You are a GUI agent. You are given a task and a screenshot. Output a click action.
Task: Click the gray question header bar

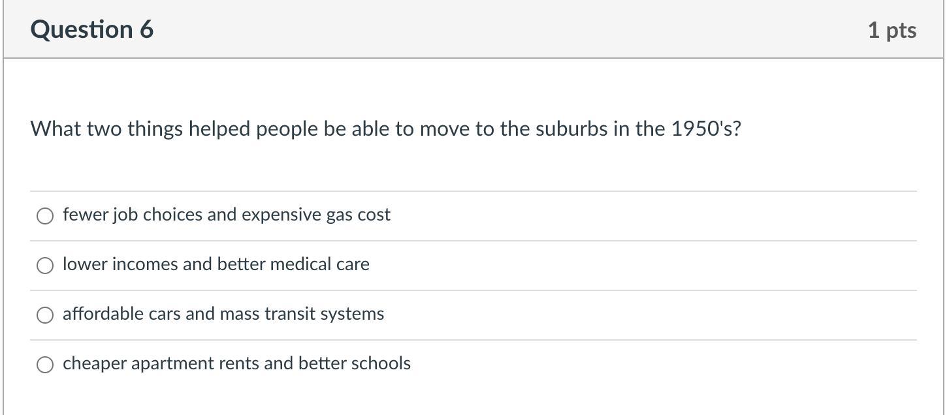coord(496,29)
